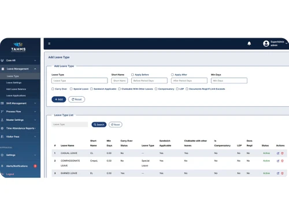Click the Alerts/Notifications bell icon in sidebar
The width and height of the screenshot is (289, 216).
click(2, 166)
